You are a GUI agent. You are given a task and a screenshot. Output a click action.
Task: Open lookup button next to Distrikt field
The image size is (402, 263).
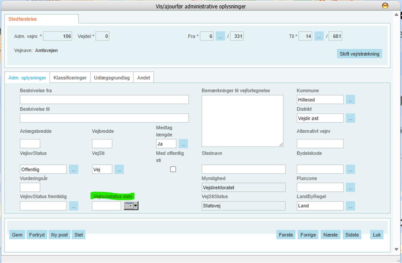pyautogui.click(x=350, y=118)
